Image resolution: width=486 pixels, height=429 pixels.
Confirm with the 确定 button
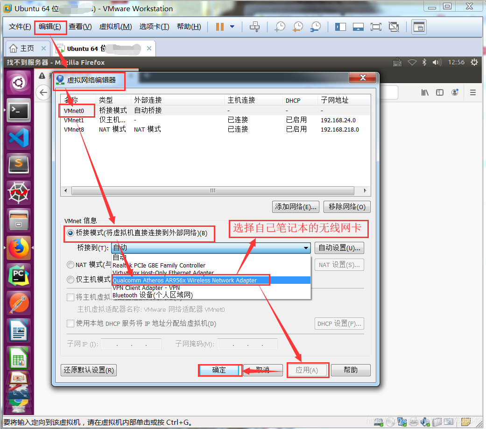pyautogui.click(x=219, y=370)
